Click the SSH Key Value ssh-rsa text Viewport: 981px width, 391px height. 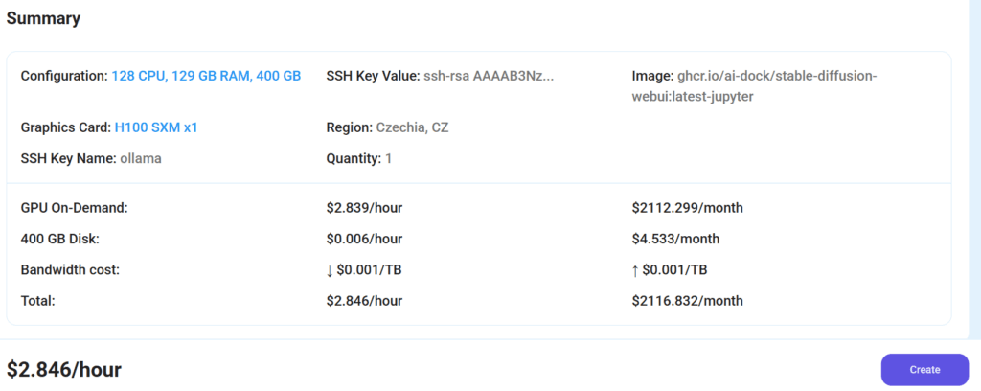point(489,77)
